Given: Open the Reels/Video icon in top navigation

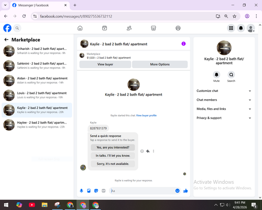Looking at the screenshot, I should [104, 28].
